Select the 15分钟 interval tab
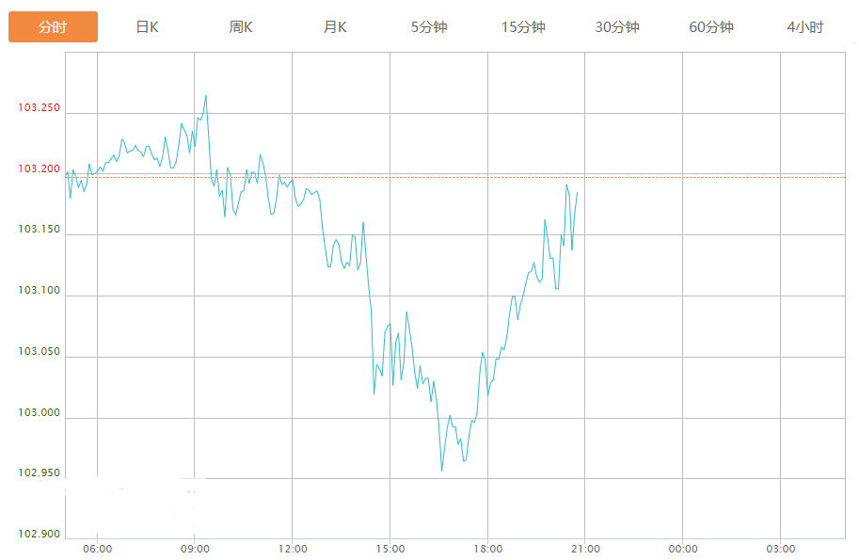This screenshot has width=859, height=560. (523, 27)
